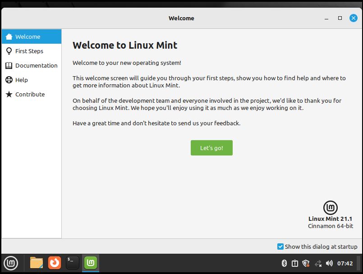Open Firefox from the taskbar
The image size is (363, 274).
[x=55, y=263]
